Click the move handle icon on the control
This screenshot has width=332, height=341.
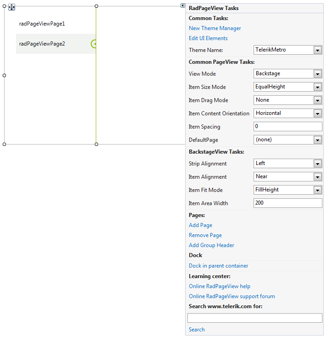[x=12, y=7]
